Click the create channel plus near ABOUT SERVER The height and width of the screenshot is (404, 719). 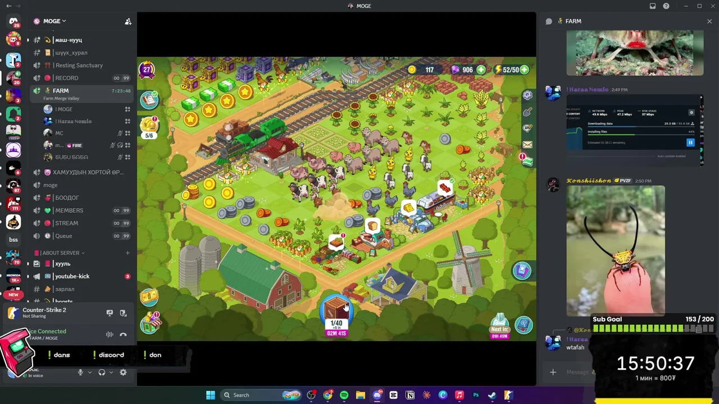click(x=128, y=253)
